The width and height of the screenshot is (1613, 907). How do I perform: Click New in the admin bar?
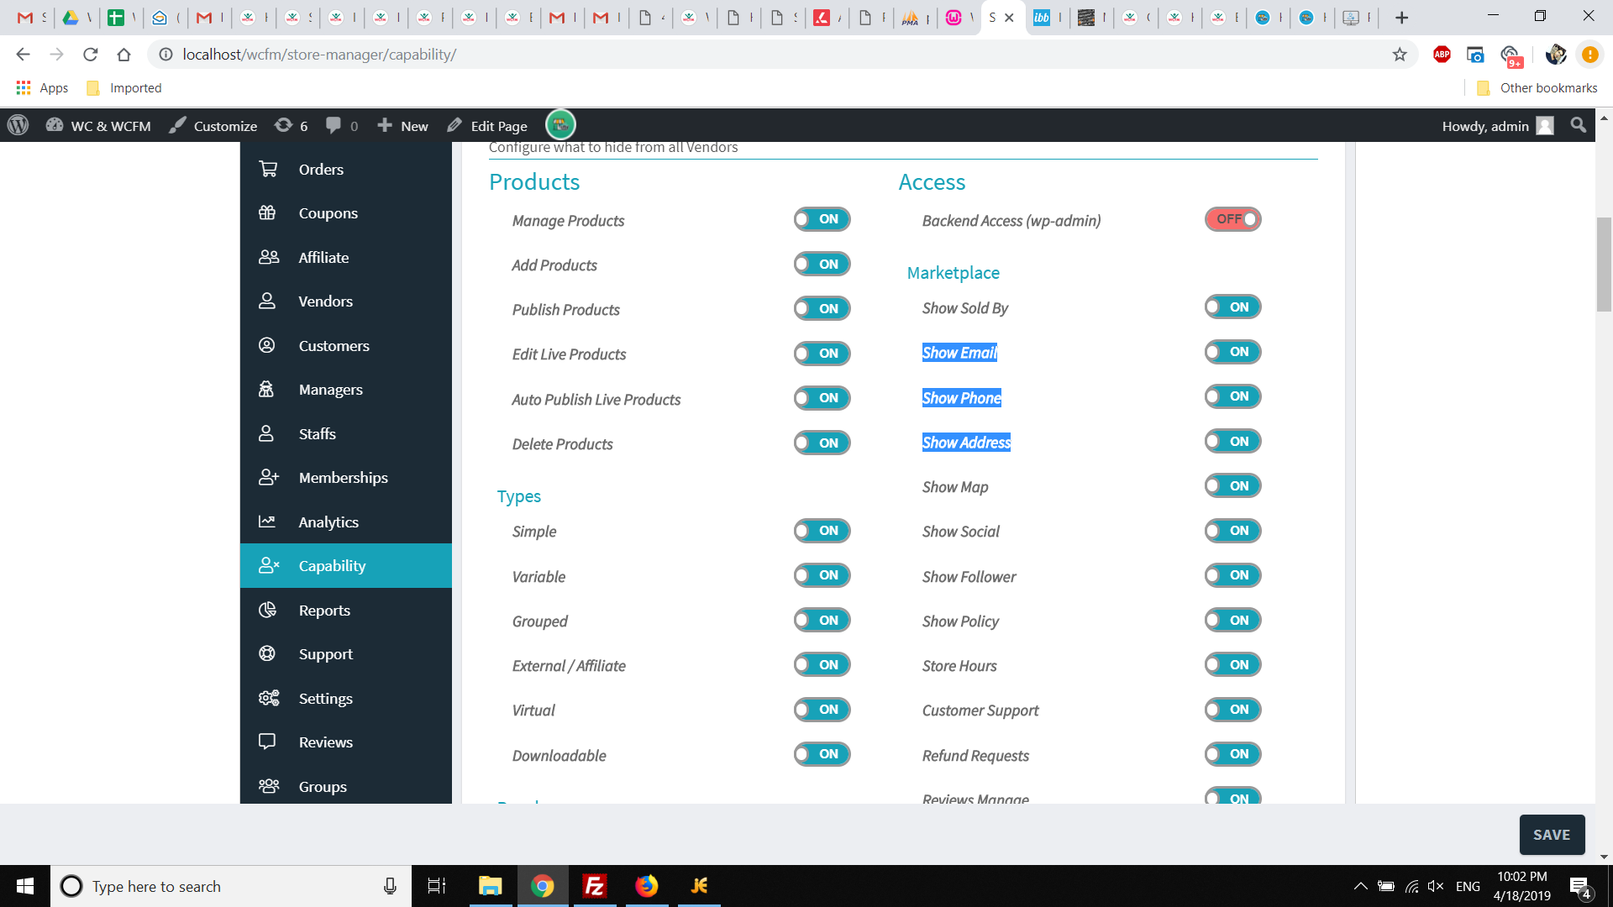tap(402, 125)
